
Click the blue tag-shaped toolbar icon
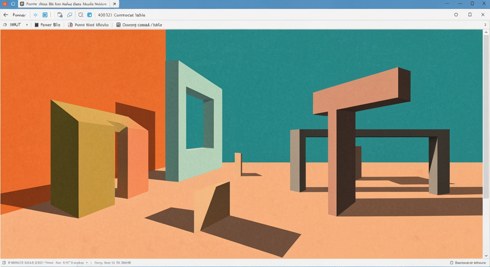click(70, 15)
